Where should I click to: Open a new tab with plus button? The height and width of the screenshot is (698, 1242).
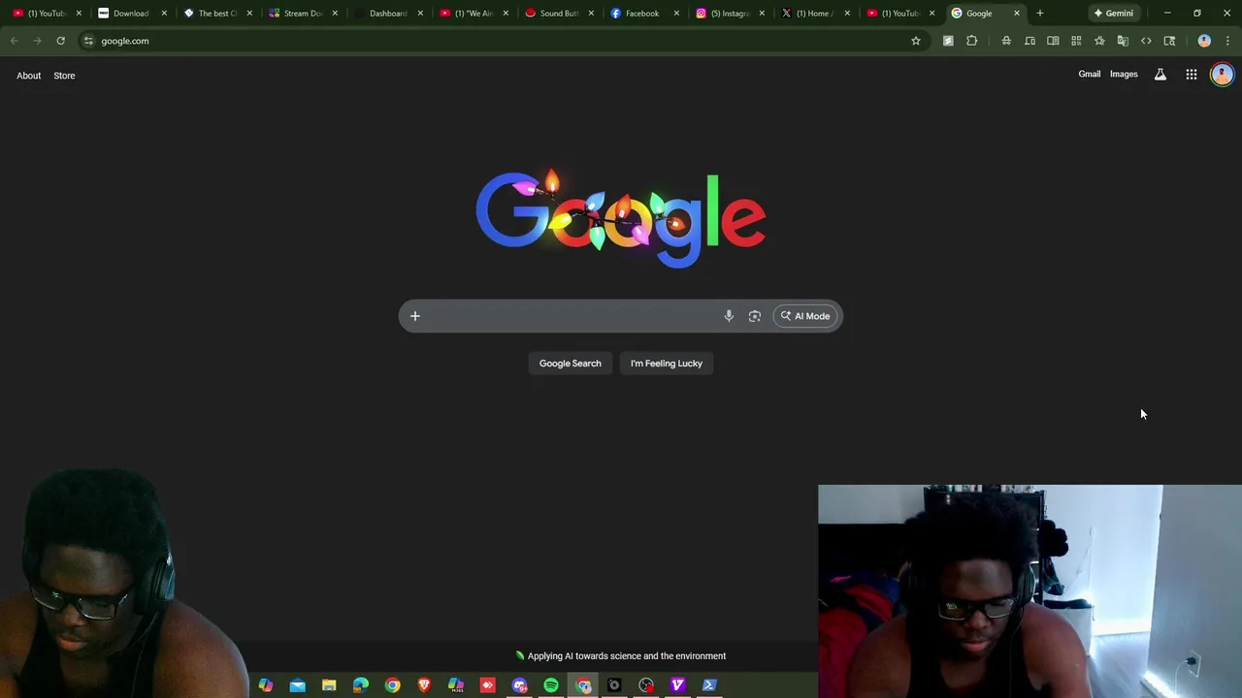1039,14
